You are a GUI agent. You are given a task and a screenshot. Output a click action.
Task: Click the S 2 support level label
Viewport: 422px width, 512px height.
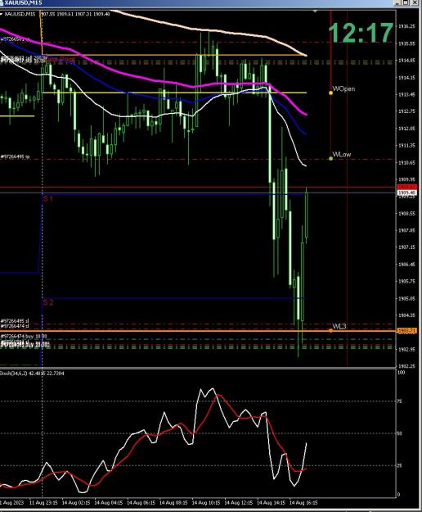click(48, 302)
